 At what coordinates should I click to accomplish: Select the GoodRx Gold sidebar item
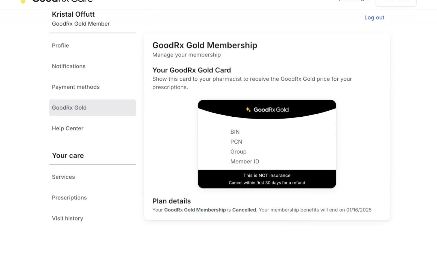[69, 108]
